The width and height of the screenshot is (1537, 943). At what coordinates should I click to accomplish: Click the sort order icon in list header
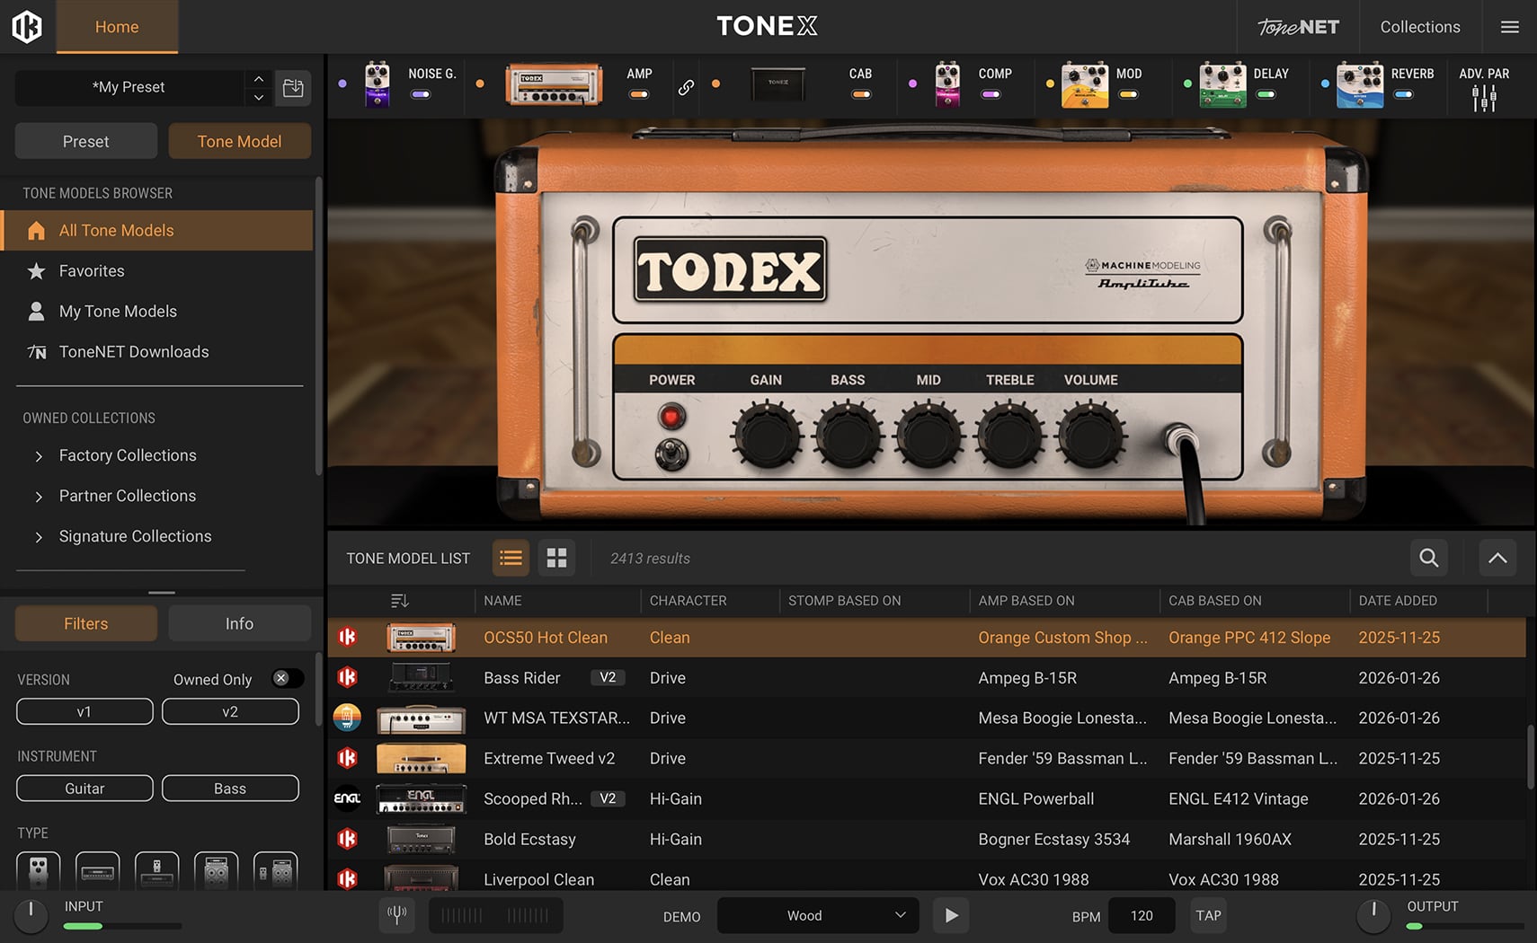tap(400, 600)
